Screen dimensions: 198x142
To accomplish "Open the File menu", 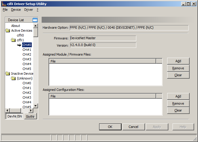I will pyautogui.click(x=5, y=10).
